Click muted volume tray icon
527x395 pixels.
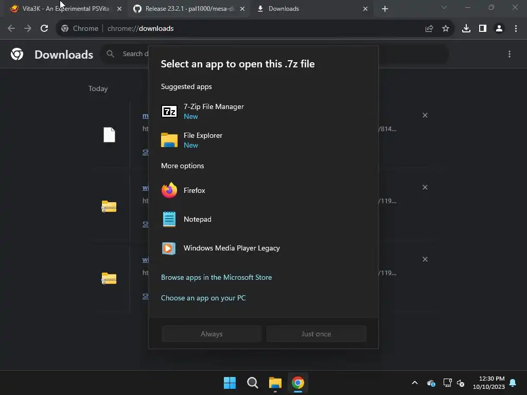point(461,383)
